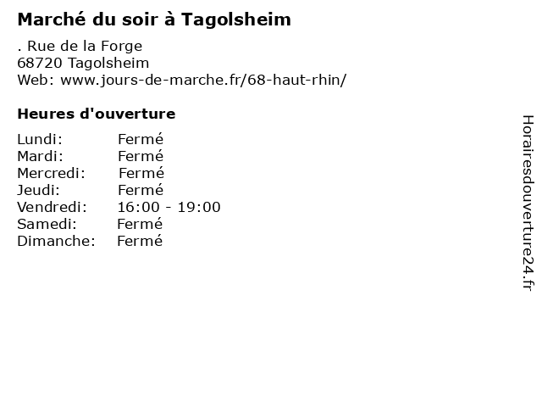Select the Mardi day label
542x407 pixels.
(x=41, y=156)
